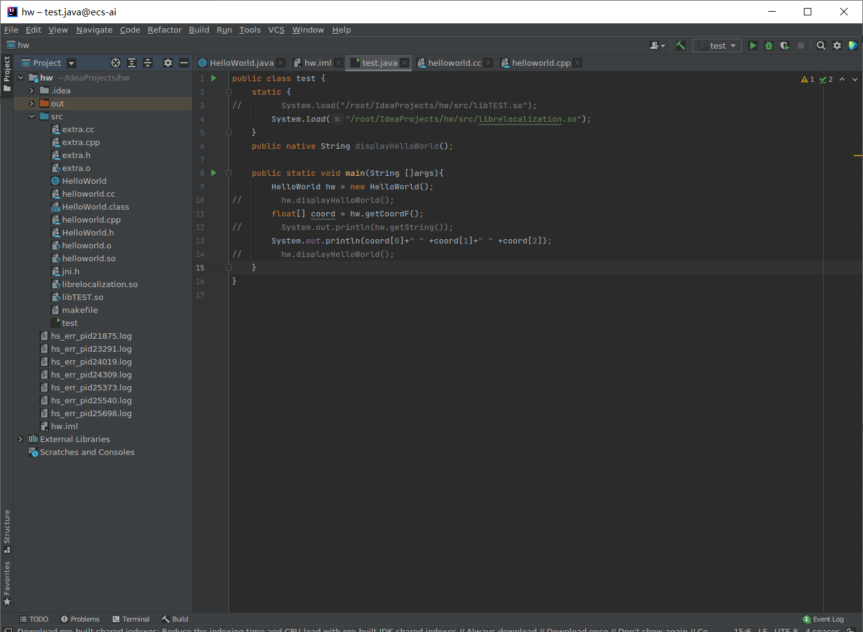
Task: Toggle the Build tool window
Action: [x=175, y=619]
